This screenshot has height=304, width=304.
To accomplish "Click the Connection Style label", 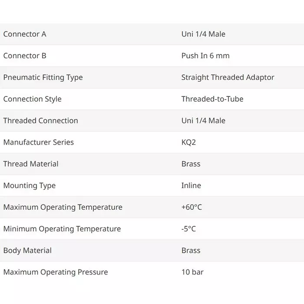I will (x=33, y=99).
